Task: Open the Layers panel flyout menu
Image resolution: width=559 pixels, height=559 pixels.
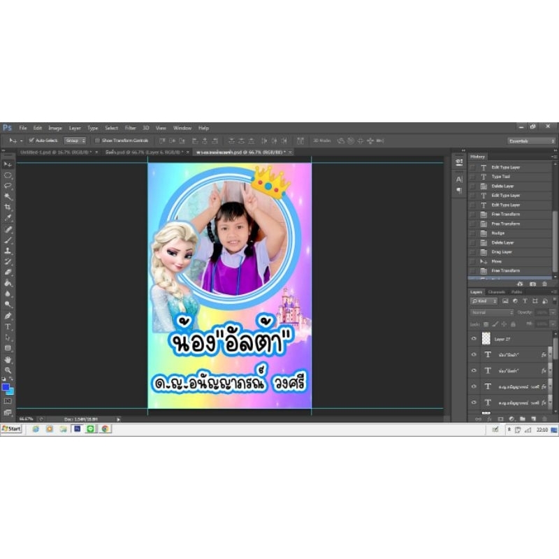Action: tap(553, 292)
